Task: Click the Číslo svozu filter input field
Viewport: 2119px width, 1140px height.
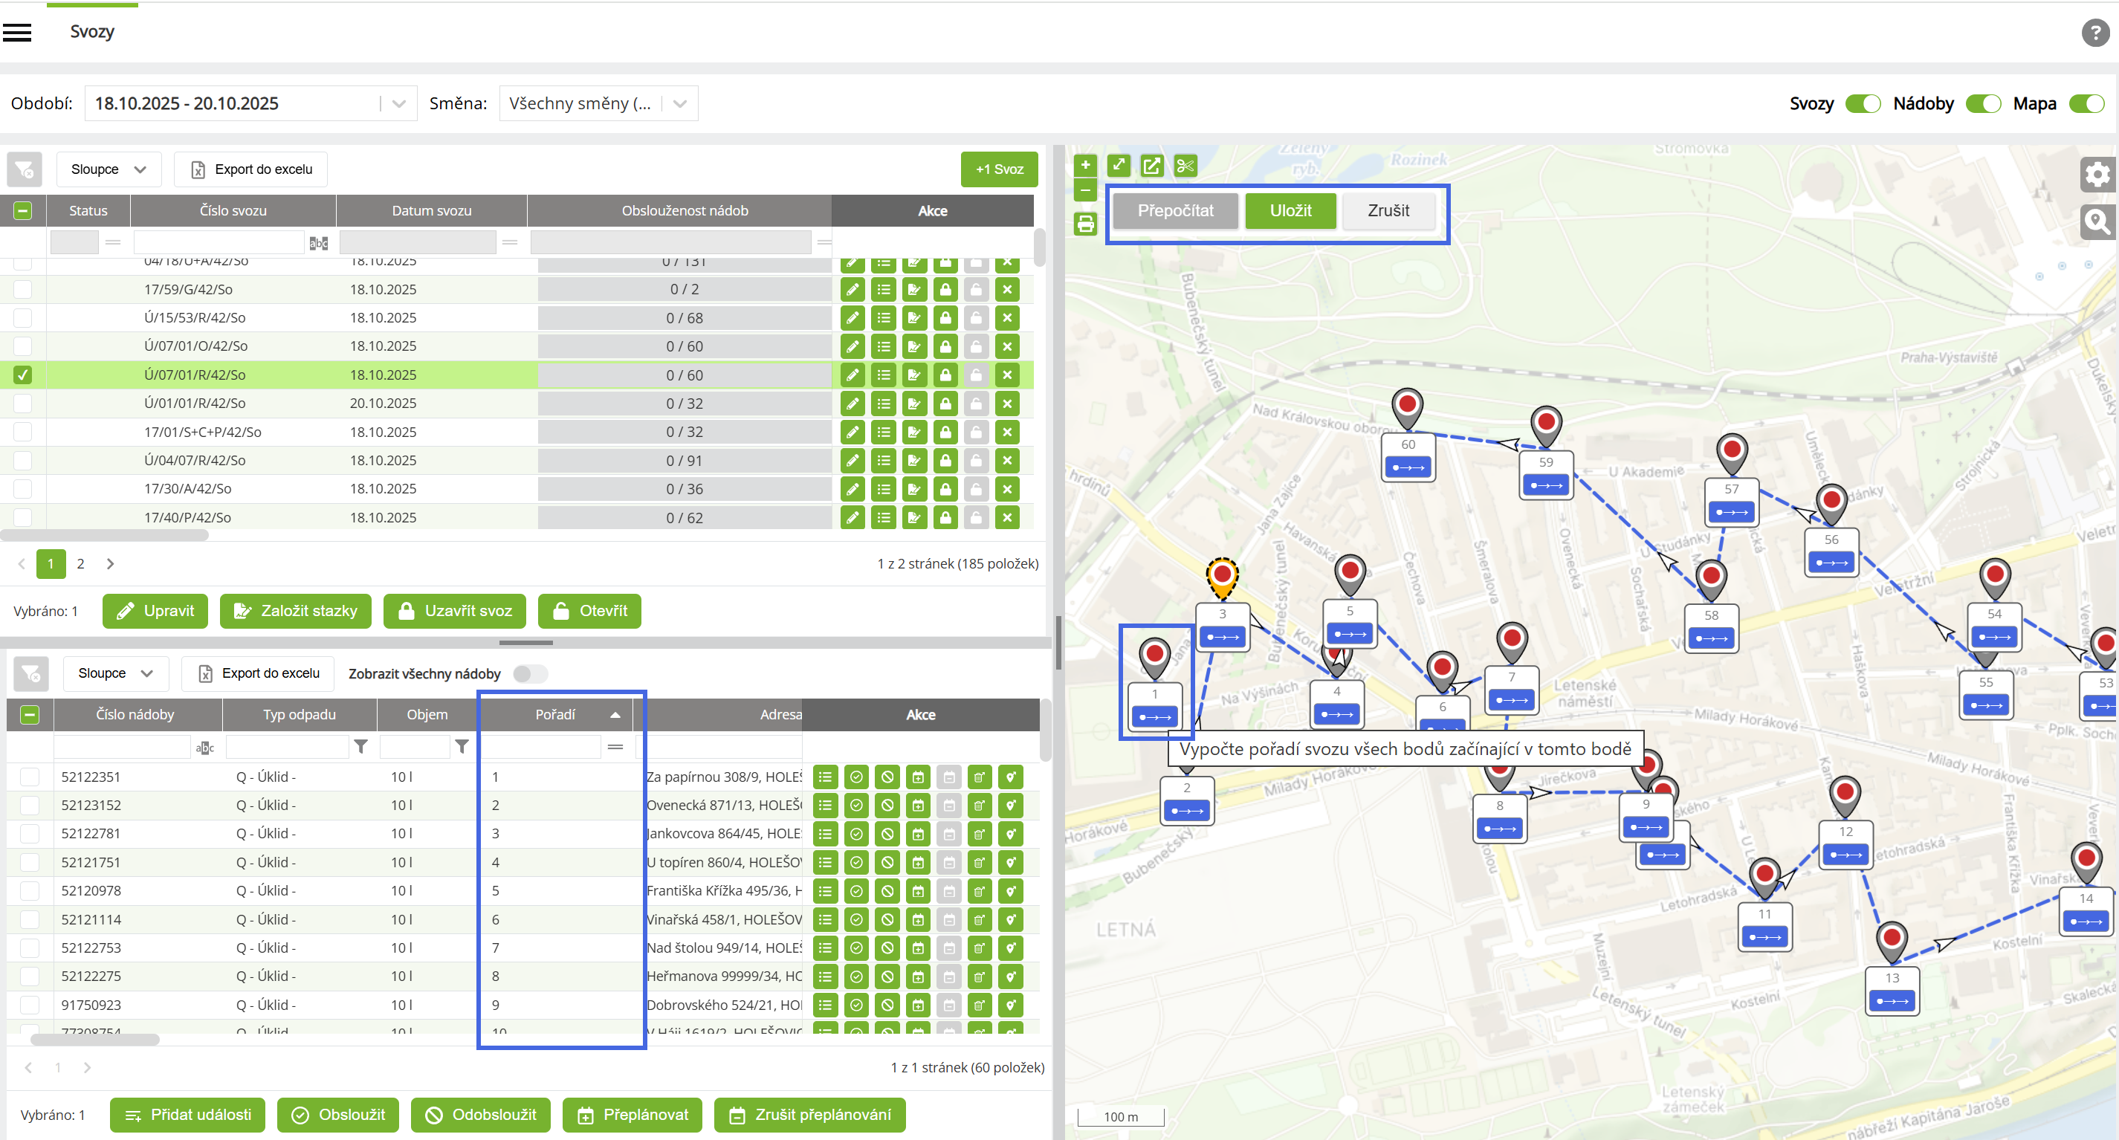Action: (x=219, y=243)
